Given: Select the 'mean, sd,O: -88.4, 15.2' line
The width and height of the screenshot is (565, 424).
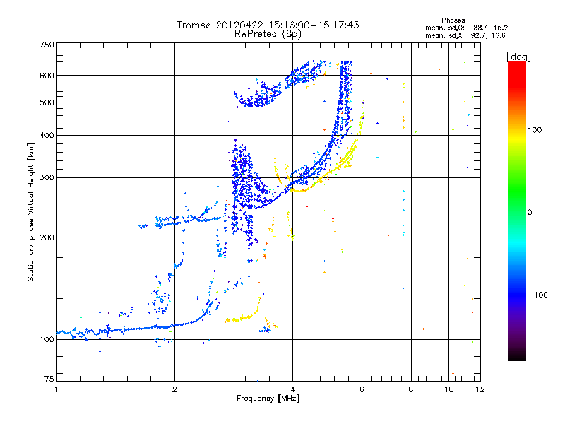Looking at the screenshot, I should (x=467, y=28).
